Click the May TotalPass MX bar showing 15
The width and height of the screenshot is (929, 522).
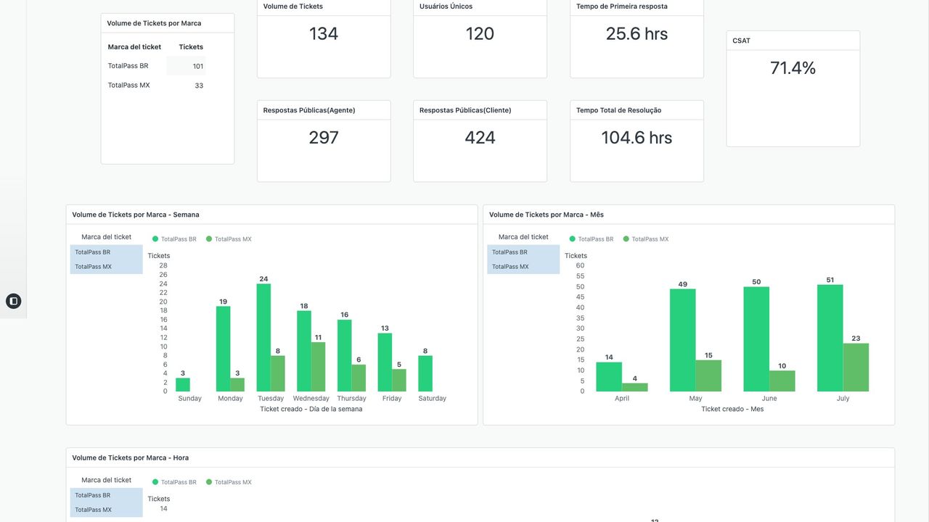(709, 376)
